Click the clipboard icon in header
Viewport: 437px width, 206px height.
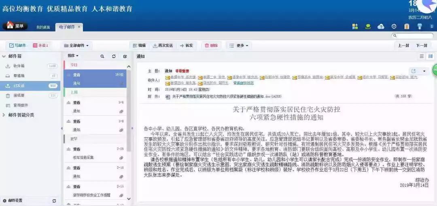point(407,26)
